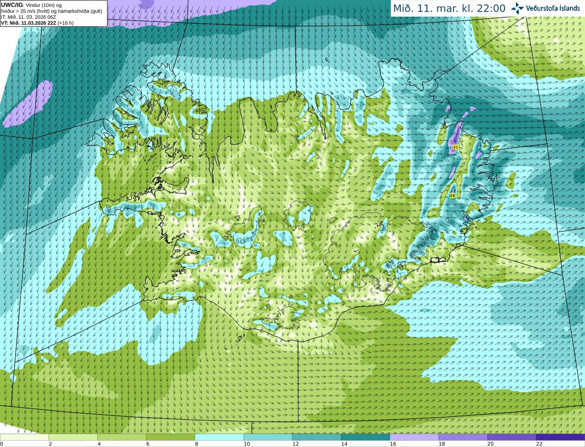Image resolution: width=585 pixels, height=447 pixels.
Task: Click the Veðurstofa Íslands logo icon
Action: 517,8
